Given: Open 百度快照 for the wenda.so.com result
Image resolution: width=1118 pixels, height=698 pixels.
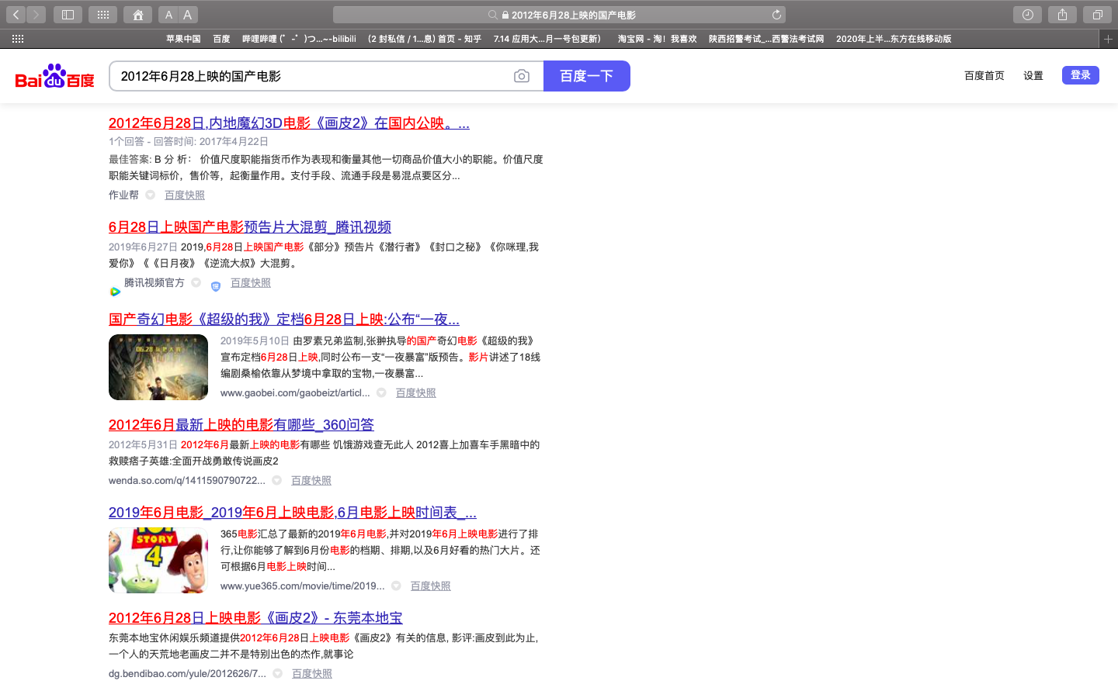Looking at the screenshot, I should [x=311, y=480].
